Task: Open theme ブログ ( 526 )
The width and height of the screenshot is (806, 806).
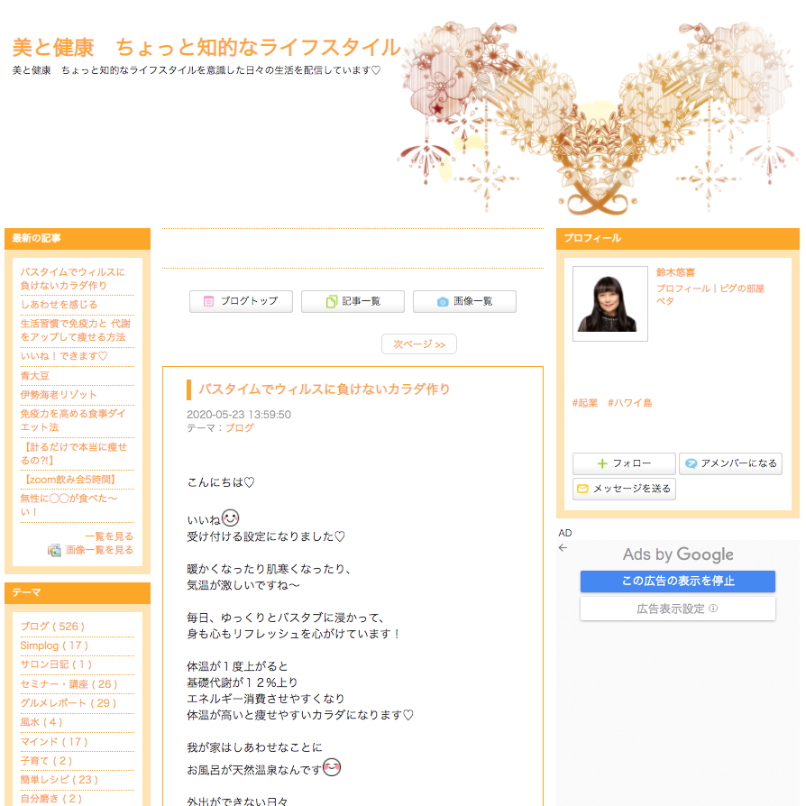Action: click(52, 627)
